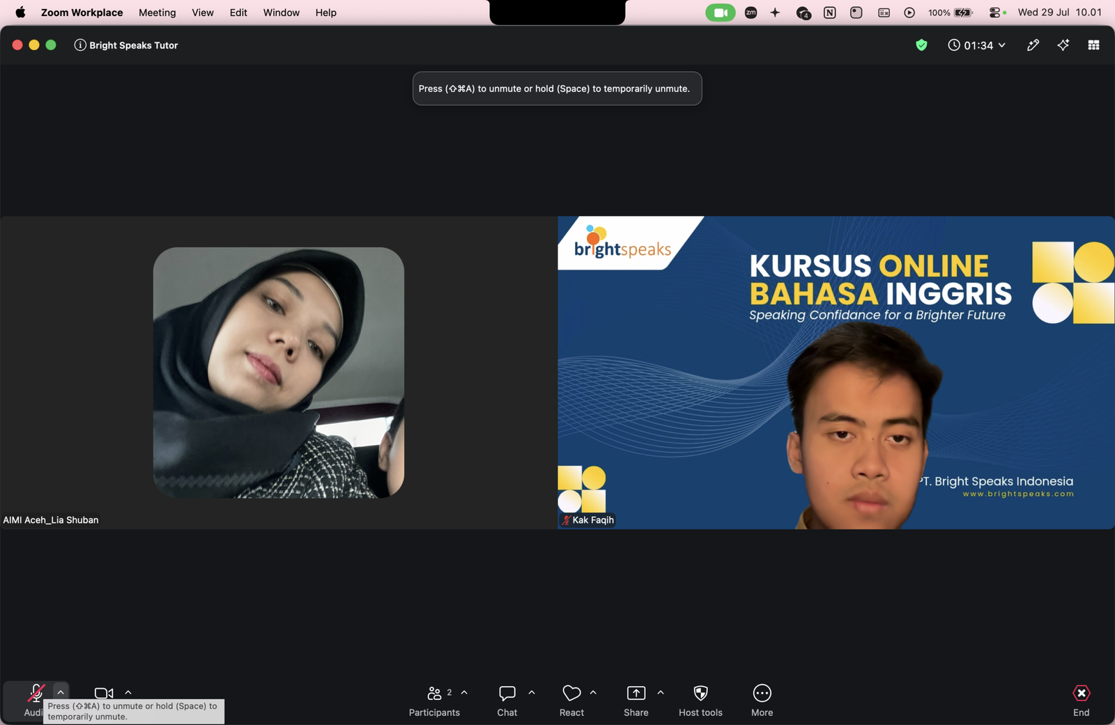Open the View menu

(203, 13)
